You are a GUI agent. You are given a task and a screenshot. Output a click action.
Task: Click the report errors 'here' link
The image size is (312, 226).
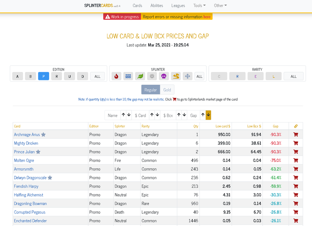(x=207, y=17)
